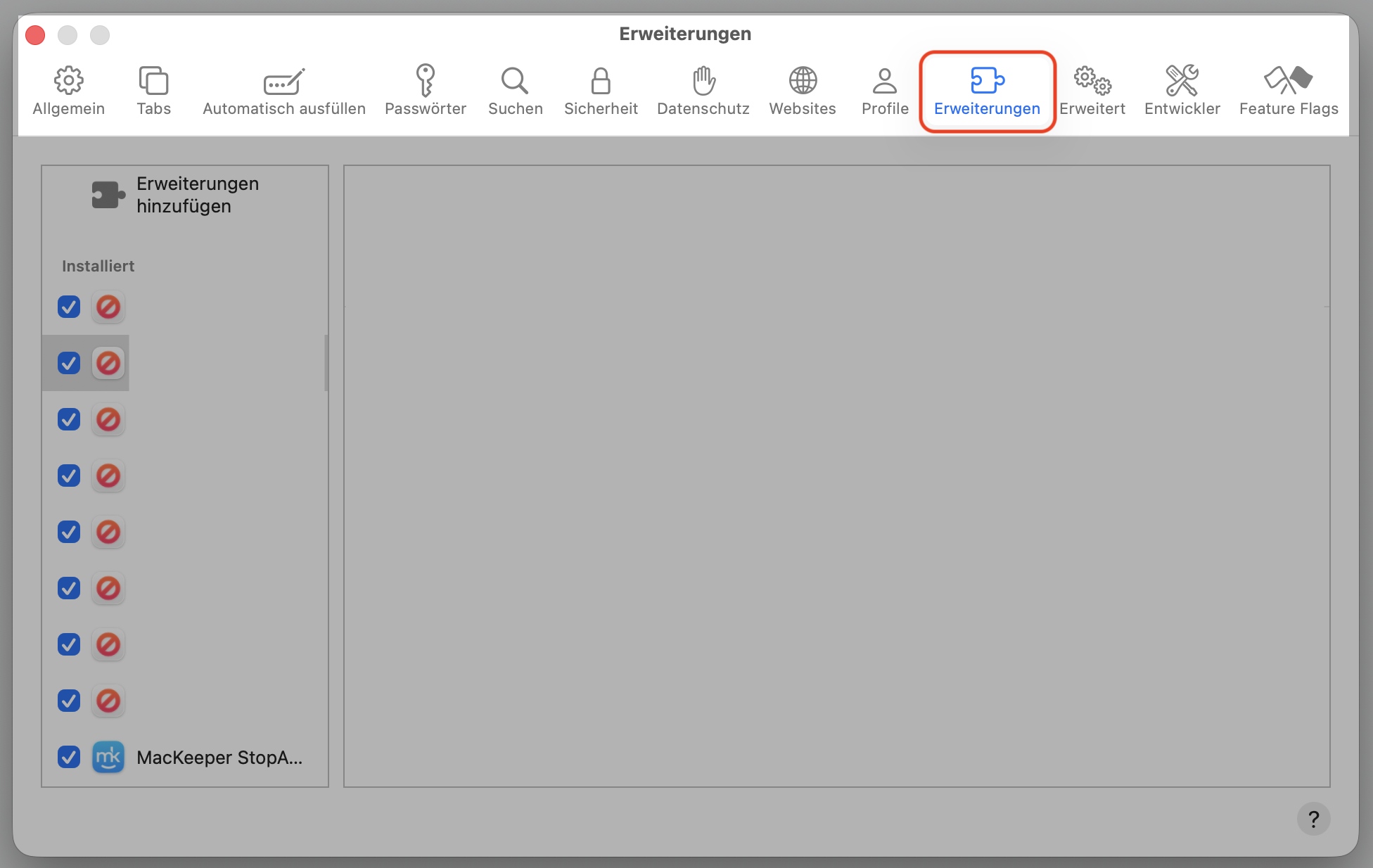
Task: Open the Allgemein gear preferences pane
Action: 68,91
